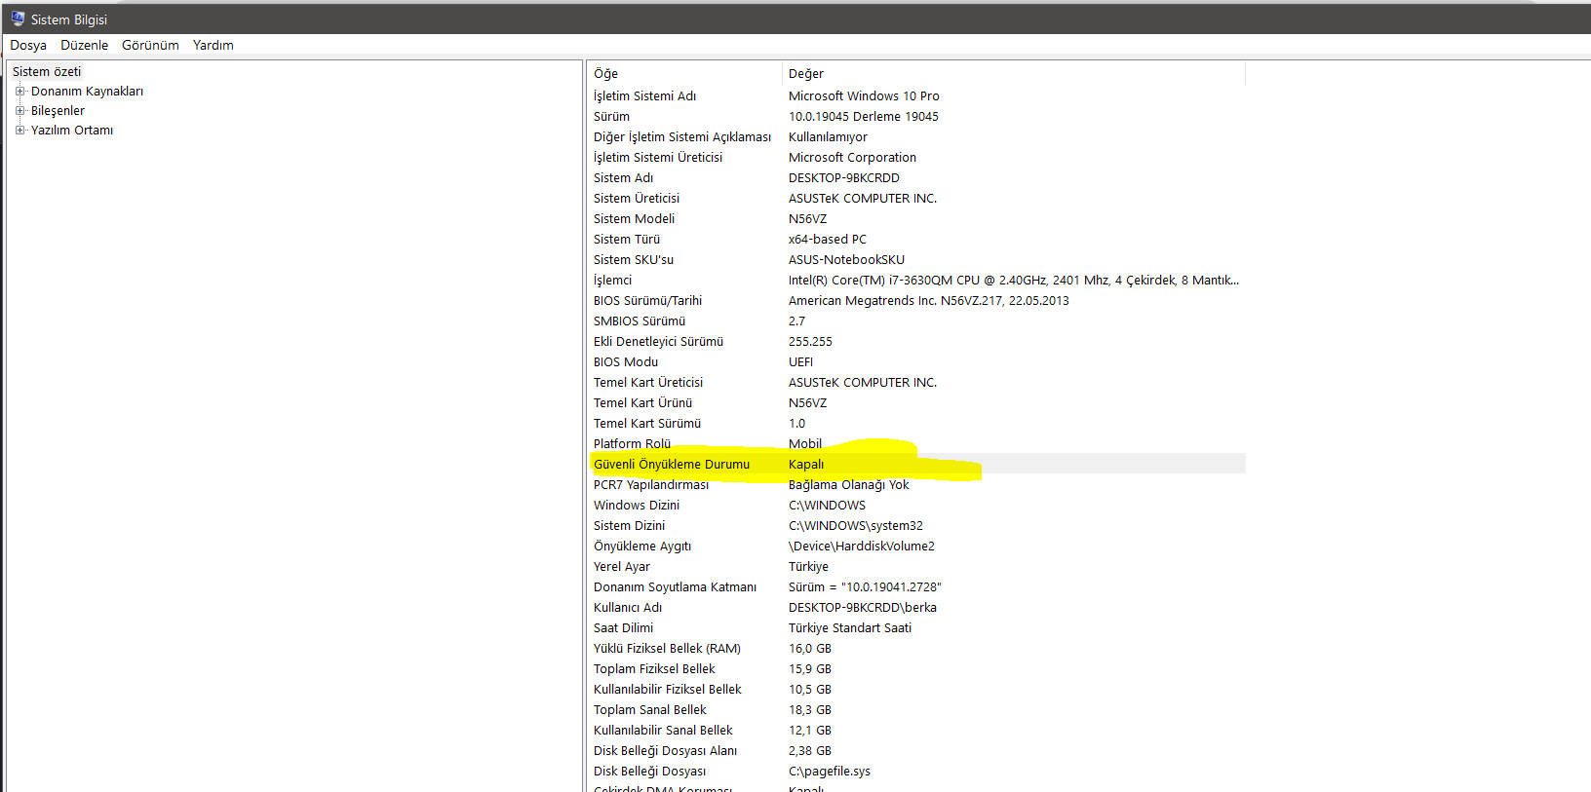The image size is (1591, 792).
Task: Click the Kullanılamıyor value
Action: tap(828, 136)
